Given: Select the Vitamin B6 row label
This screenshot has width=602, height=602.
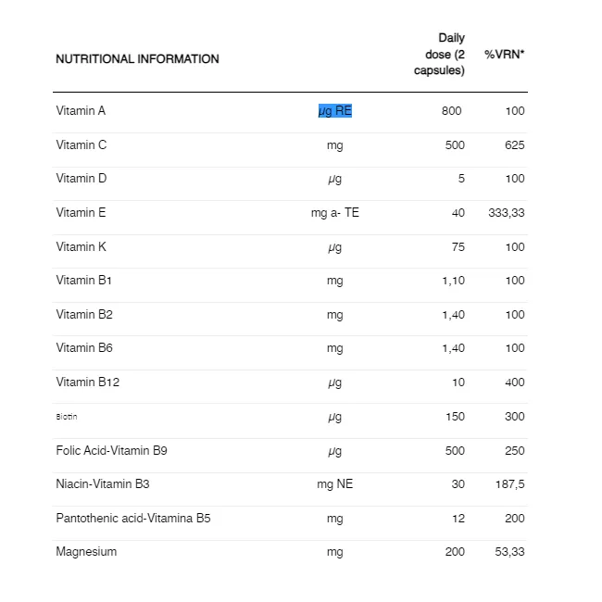Looking at the screenshot, I should [x=84, y=348].
